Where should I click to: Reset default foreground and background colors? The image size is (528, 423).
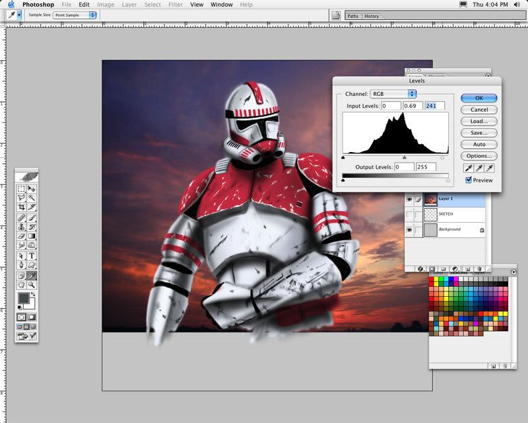[20, 307]
